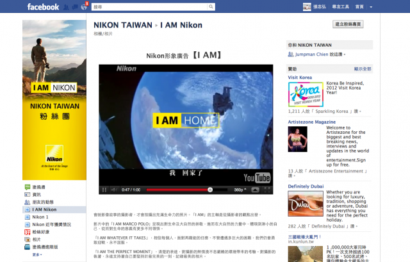Expand the 更多 sidebar menu
410x262 pixels.
(x=37, y=254)
